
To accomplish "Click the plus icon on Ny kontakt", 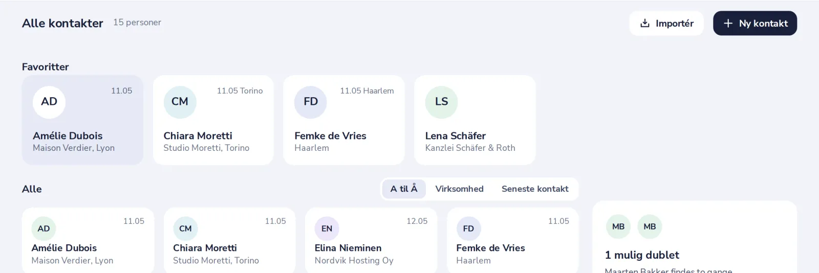I will click(728, 23).
